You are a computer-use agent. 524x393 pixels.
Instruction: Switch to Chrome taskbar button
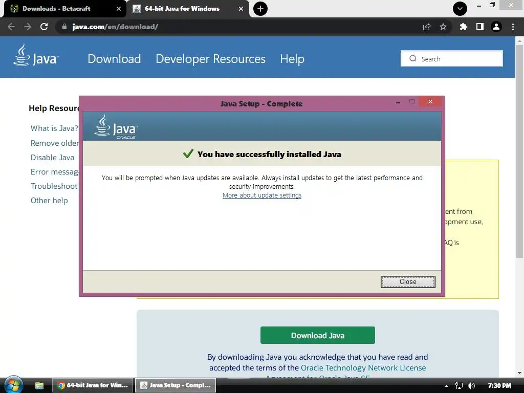93,385
